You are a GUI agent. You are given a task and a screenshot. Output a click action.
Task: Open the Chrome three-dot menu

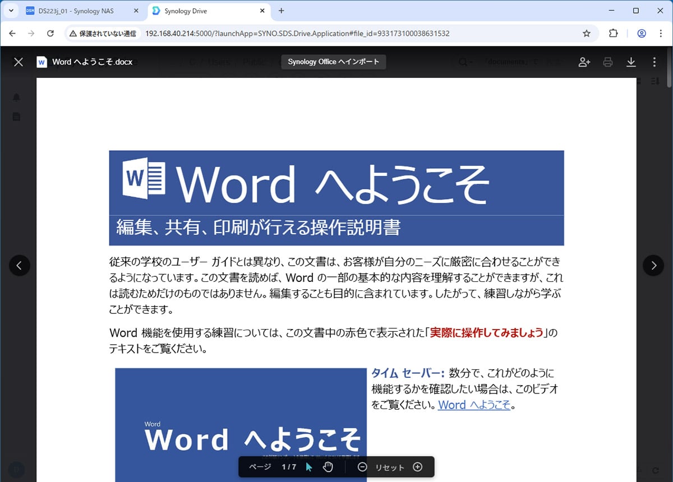coord(660,34)
